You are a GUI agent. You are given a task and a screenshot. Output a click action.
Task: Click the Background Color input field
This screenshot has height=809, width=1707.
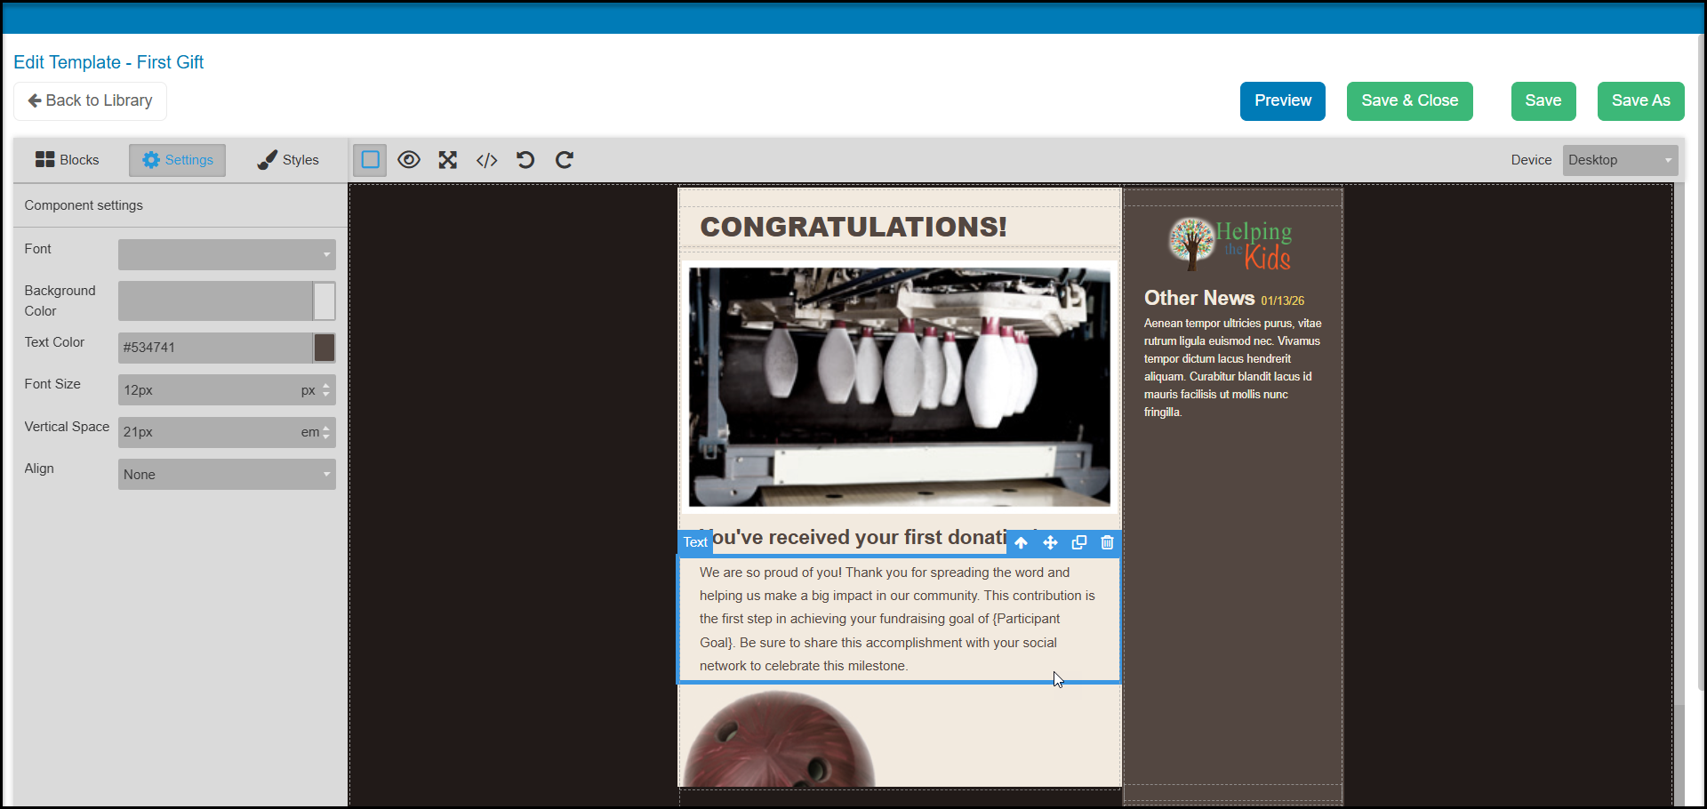[x=215, y=300]
